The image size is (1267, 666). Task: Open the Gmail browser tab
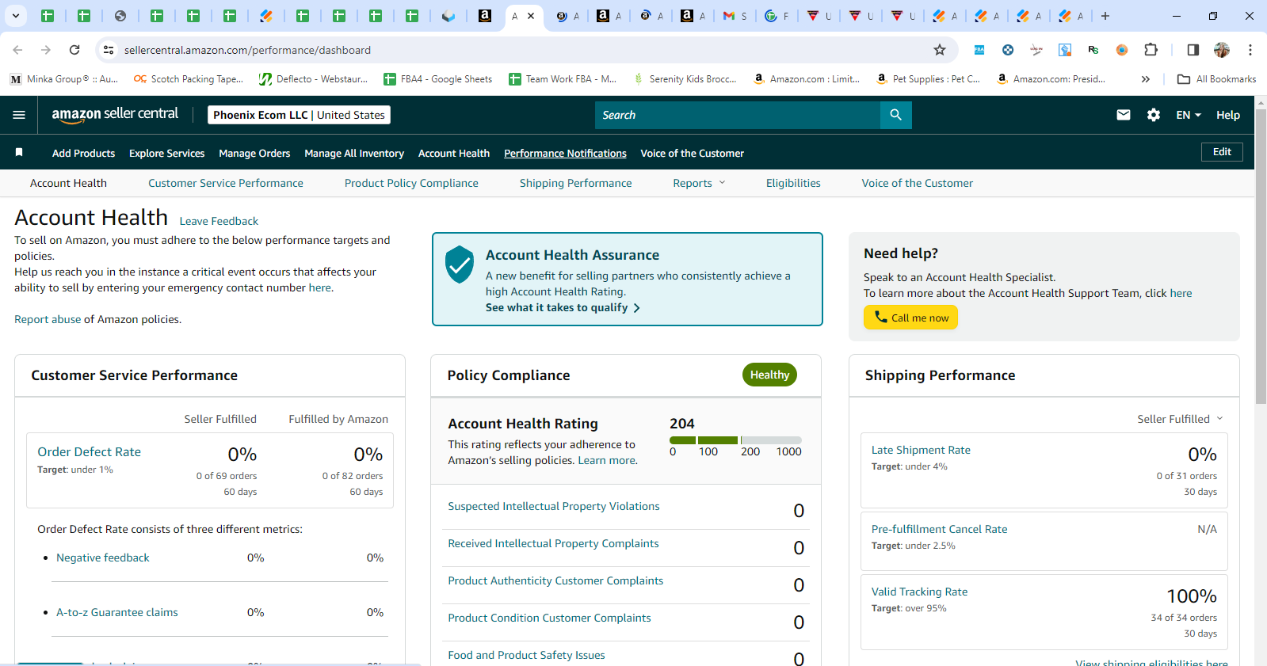click(x=735, y=16)
